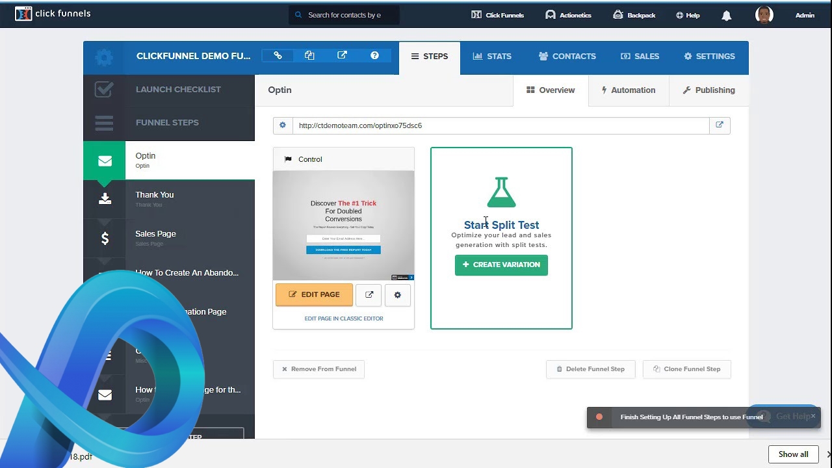Click Finish Setting Up All Funnel Steps notice
The image size is (832, 468).
[x=692, y=417]
